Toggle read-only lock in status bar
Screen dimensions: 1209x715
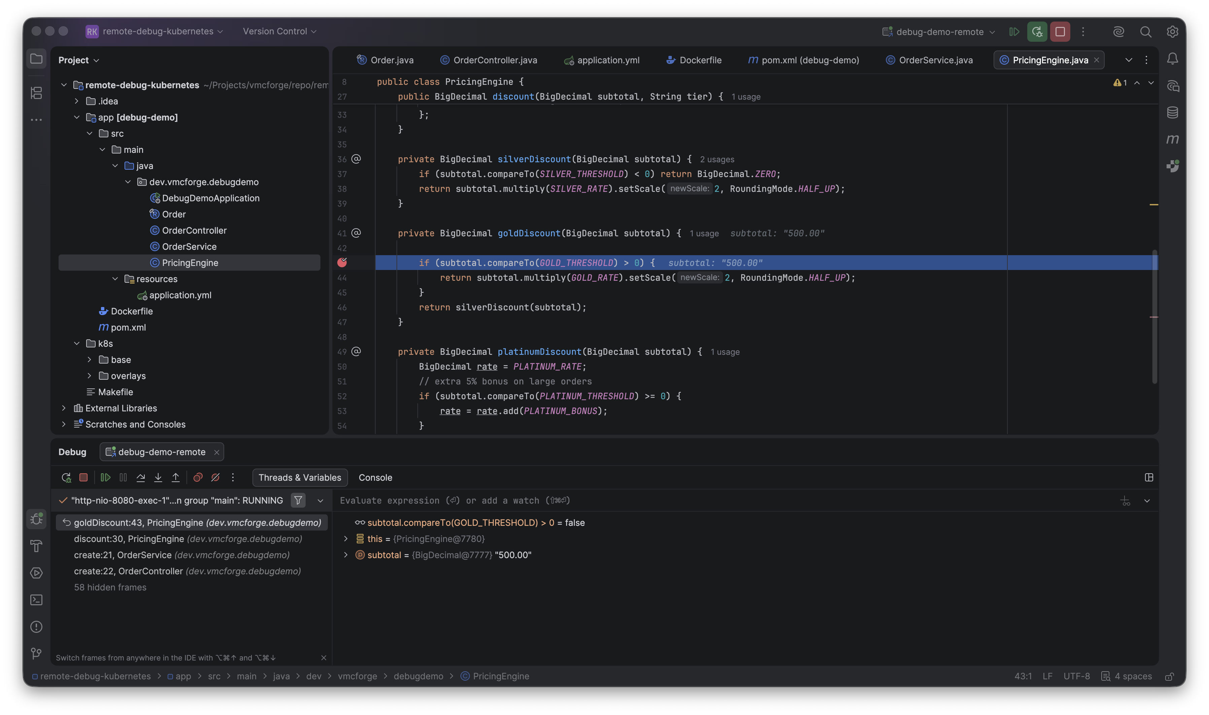(x=1169, y=676)
